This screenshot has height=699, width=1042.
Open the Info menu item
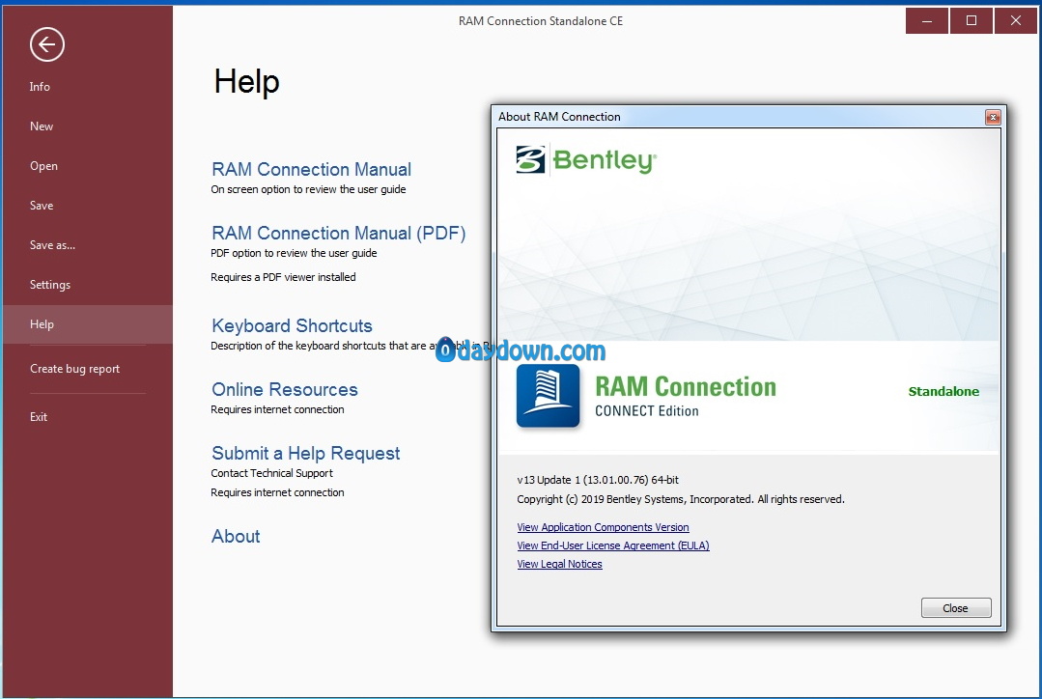[x=40, y=86]
